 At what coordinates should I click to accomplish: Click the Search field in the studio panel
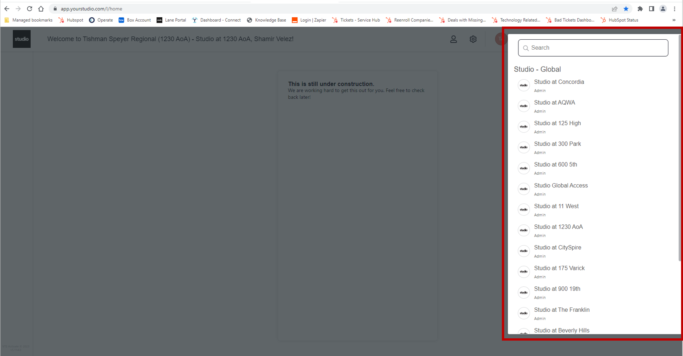[x=593, y=48]
